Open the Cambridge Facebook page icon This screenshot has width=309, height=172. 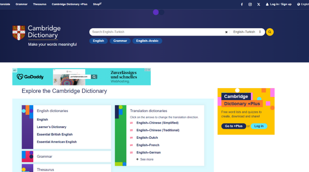[x=242, y=4]
